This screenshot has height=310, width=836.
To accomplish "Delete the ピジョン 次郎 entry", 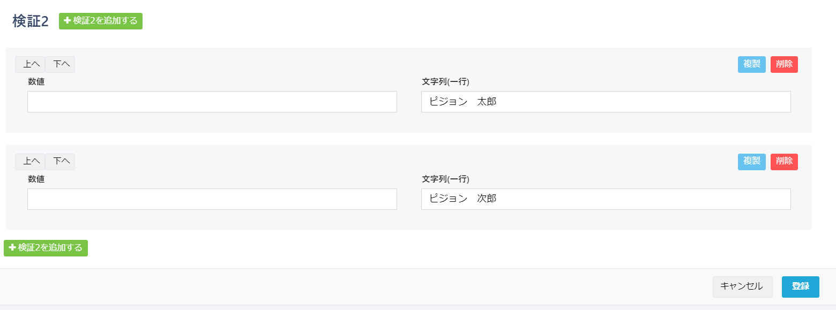I will click(784, 162).
